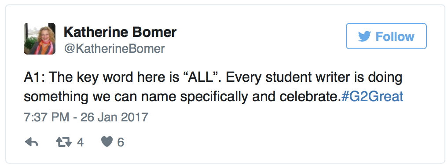The width and height of the screenshot is (448, 168).
Task: Like the tweet with the heart icon
Action: coord(107,142)
